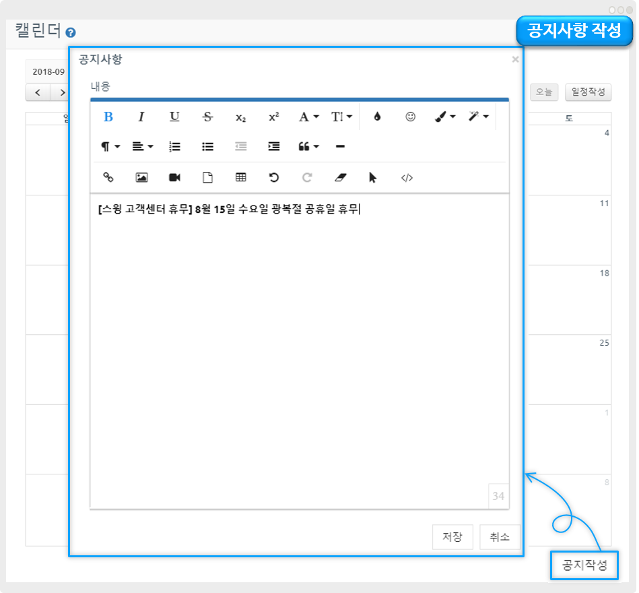Insert an image into the notice

pos(141,177)
